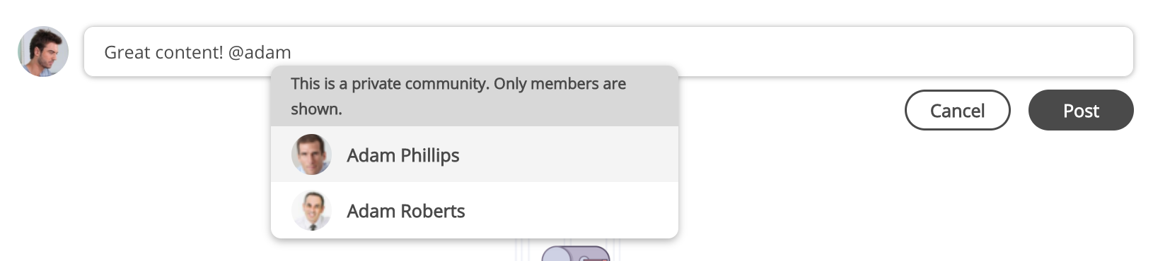Image resolution: width=1153 pixels, height=261 pixels.
Task: Place cursor right after the "@adam" text
Action: coord(293,52)
